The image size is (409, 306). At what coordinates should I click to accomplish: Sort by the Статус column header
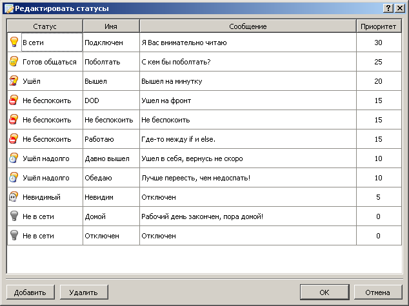pos(45,26)
